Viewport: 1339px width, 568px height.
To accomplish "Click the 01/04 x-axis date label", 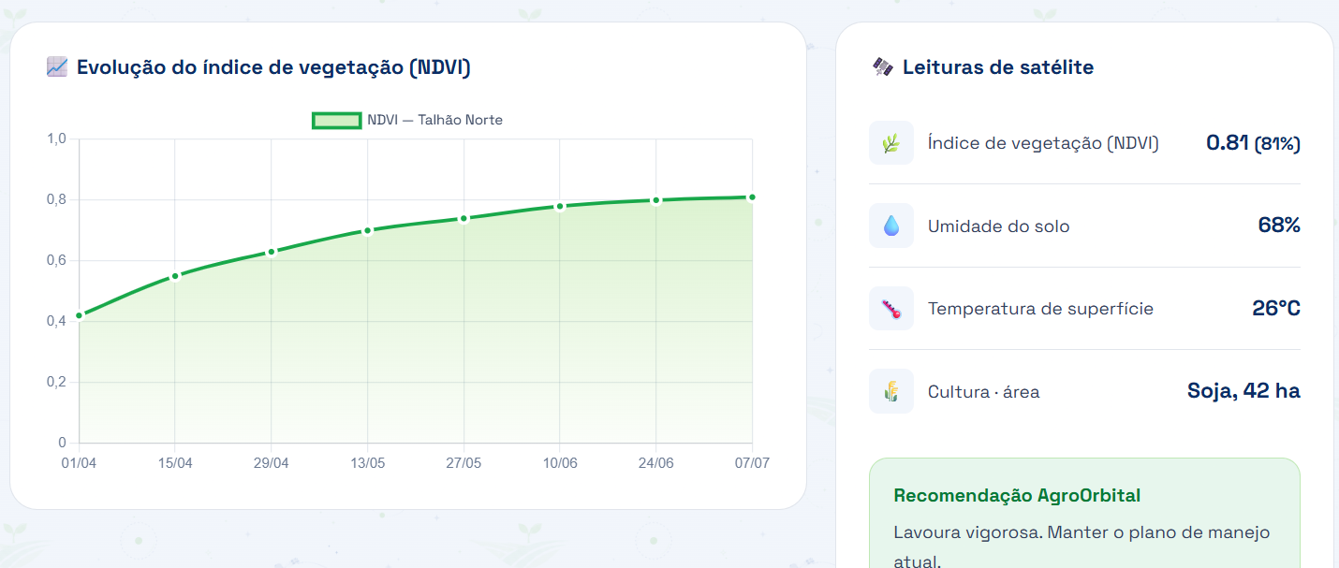I will point(79,463).
